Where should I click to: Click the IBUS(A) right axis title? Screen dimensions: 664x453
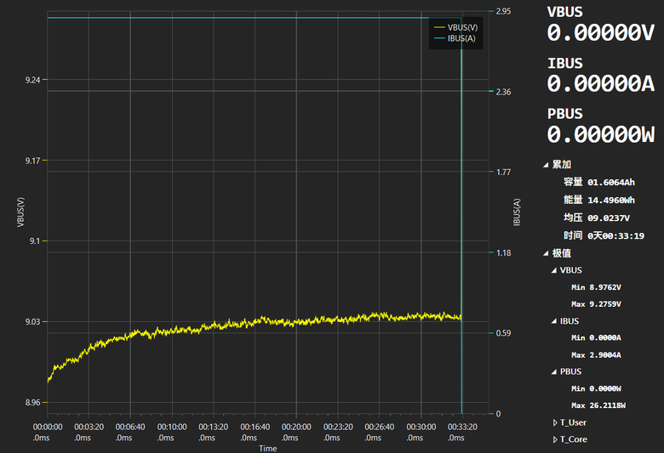(x=517, y=212)
